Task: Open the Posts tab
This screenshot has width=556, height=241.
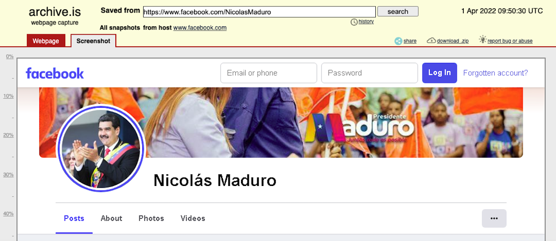Action: pos(74,218)
